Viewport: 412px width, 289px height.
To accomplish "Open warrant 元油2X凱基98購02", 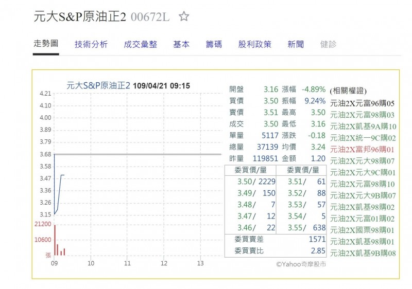I will coord(362,207).
